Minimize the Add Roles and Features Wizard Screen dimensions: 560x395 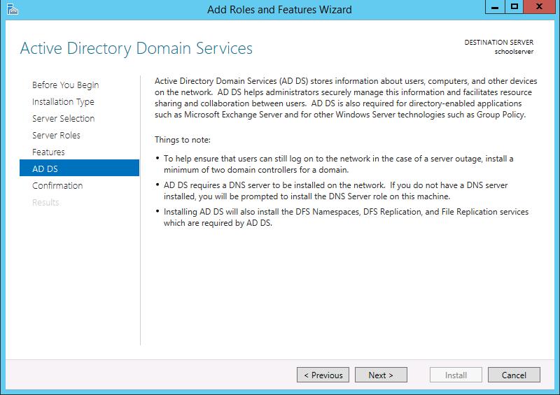click(495, 7)
